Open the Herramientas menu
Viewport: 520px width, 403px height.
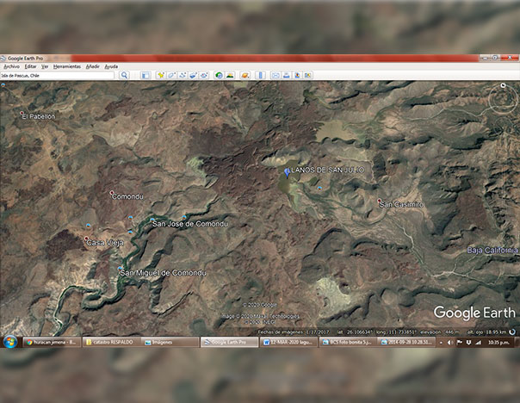click(67, 66)
